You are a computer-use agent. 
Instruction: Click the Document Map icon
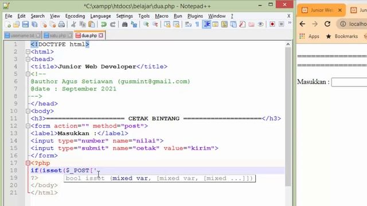click(224, 24)
